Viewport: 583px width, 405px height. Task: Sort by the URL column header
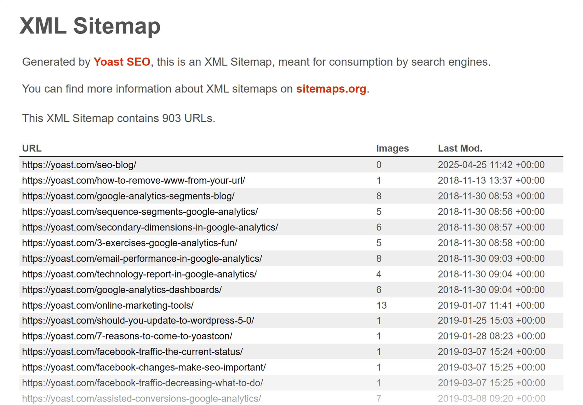[32, 148]
